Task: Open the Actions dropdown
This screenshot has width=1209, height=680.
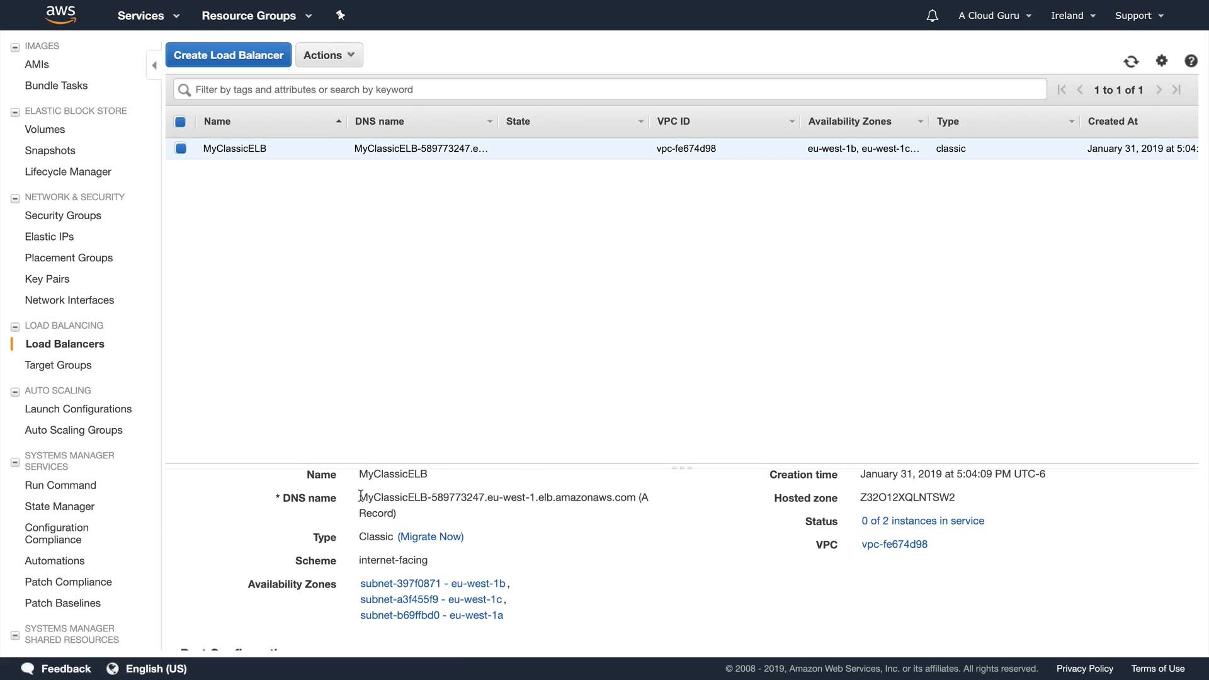Action: tap(329, 55)
